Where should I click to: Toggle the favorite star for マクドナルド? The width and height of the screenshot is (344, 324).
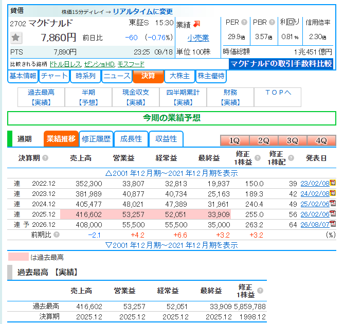(x=16, y=38)
